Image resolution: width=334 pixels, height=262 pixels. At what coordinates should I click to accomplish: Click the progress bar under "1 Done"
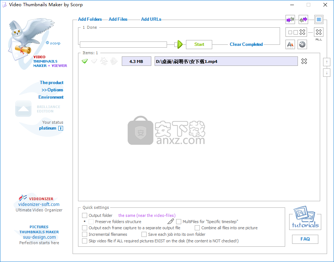(x=123, y=44)
